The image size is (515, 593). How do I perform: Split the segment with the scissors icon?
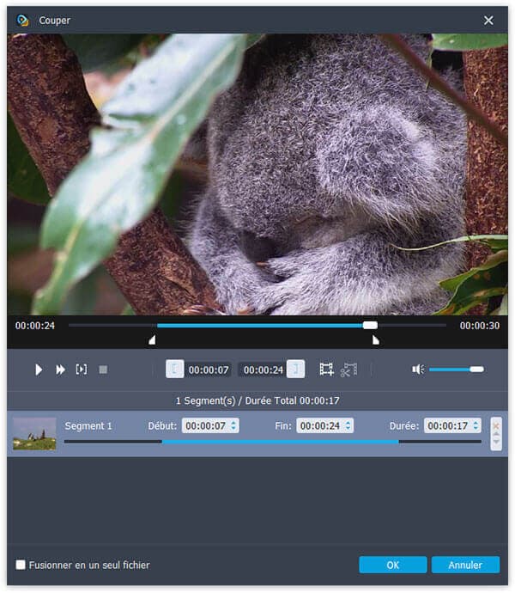tap(348, 370)
